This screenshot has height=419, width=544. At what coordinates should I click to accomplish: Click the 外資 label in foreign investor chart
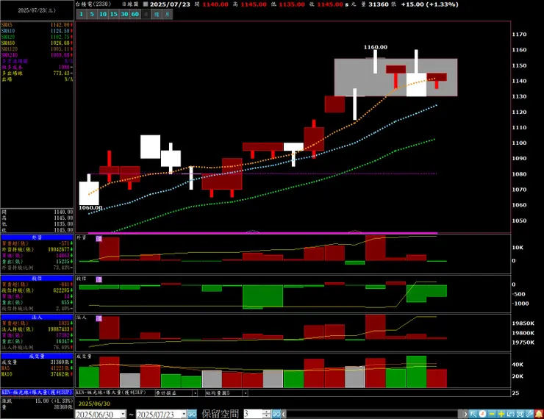[82, 238]
